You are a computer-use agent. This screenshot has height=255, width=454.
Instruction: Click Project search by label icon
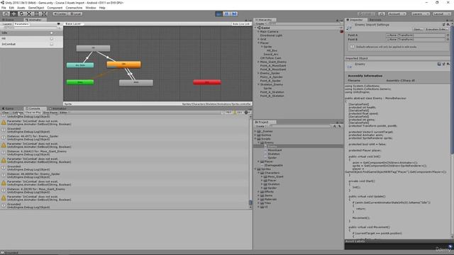[x=340, y=126]
